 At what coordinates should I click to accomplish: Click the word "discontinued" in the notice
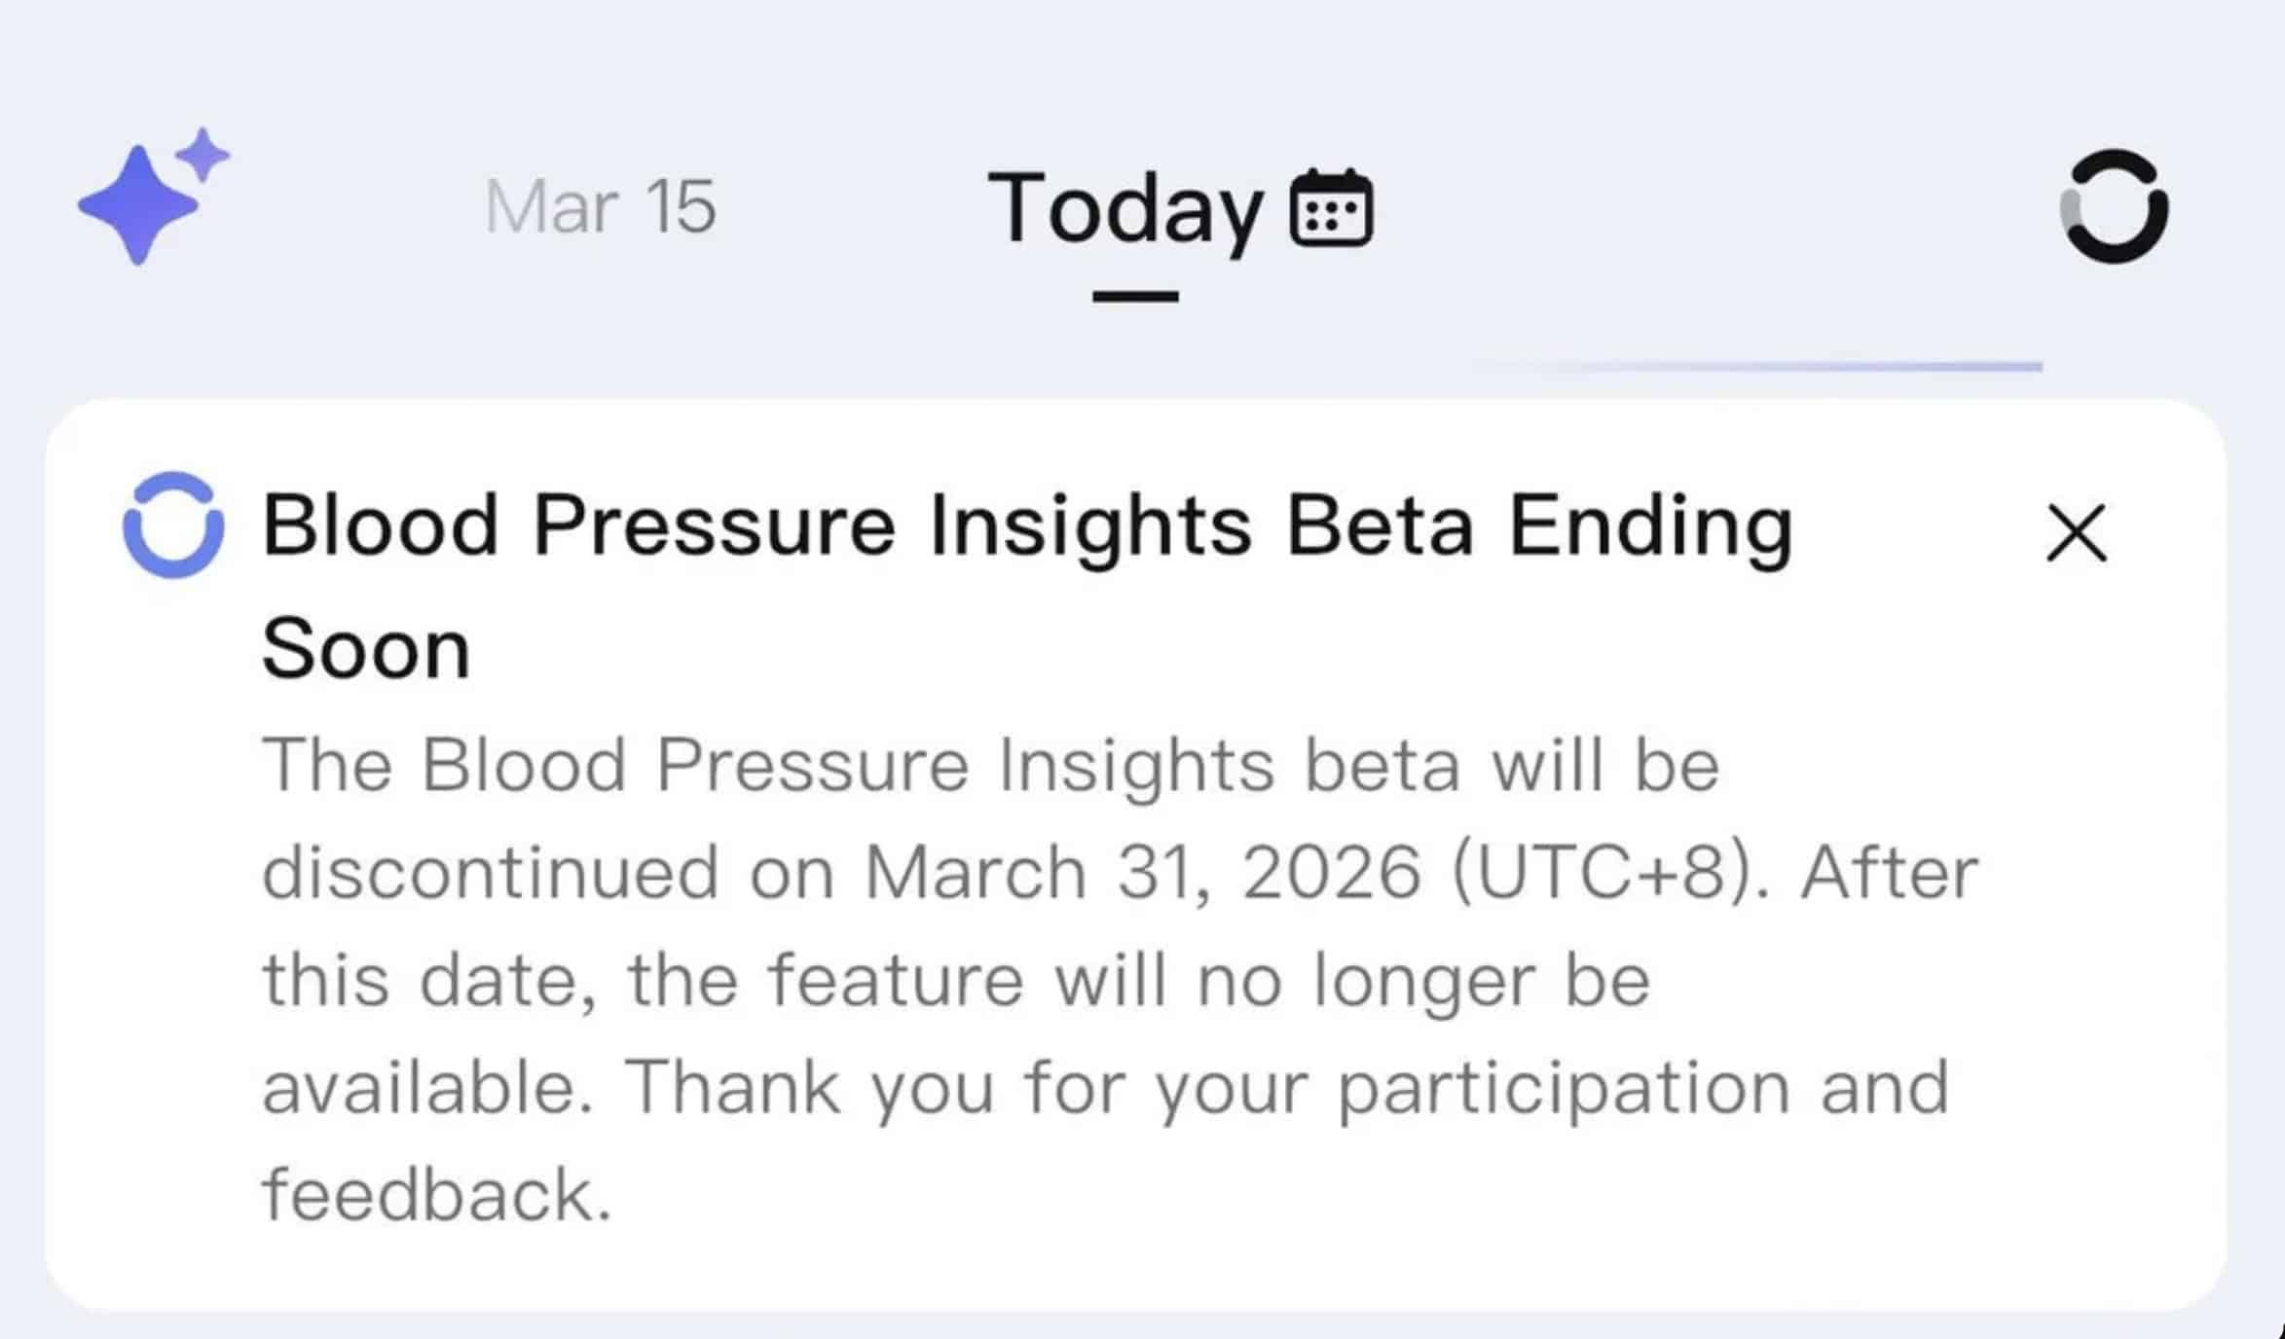(491, 872)
